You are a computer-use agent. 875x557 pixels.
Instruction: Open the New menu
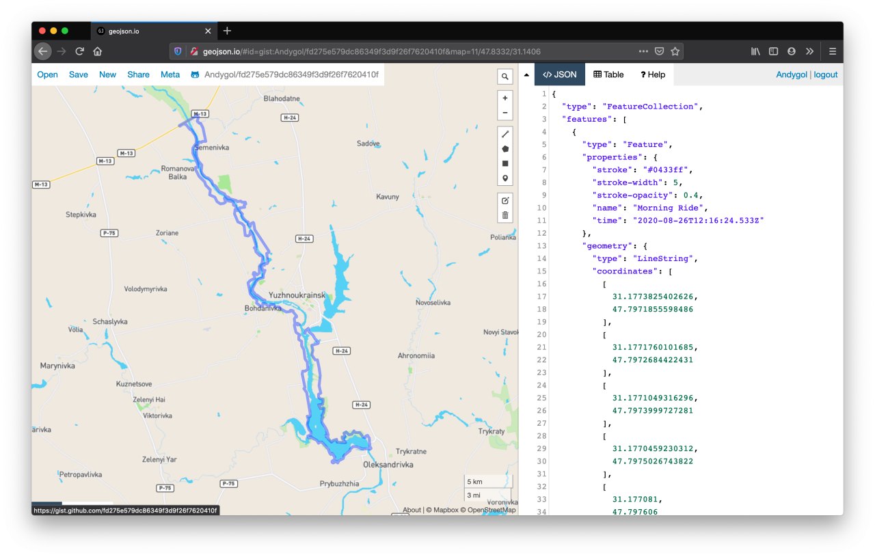click(107, 74)
